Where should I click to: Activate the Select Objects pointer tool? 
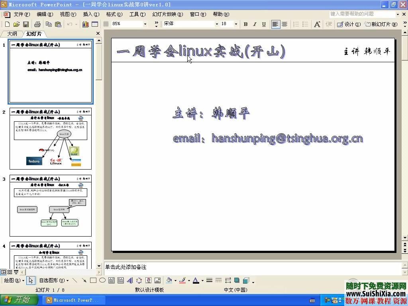(31, 280)
